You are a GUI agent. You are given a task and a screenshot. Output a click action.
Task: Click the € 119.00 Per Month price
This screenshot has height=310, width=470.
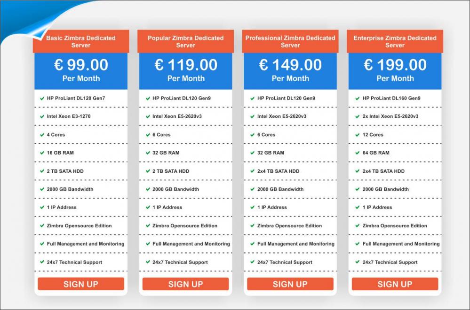(x=185, y=70)
